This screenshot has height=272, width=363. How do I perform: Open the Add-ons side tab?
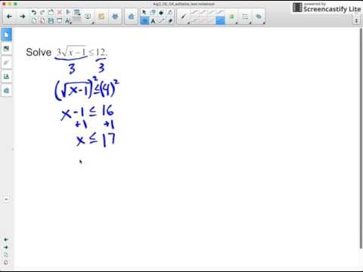[6, 91]
